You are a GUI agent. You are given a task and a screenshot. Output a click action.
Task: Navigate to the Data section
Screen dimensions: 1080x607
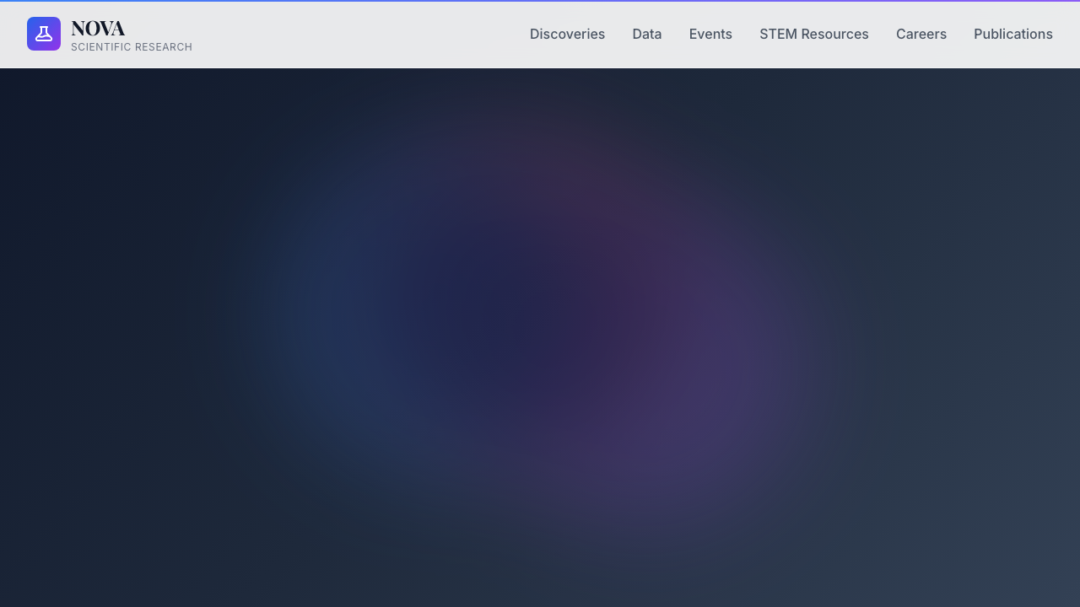click(x=646, y=34)
